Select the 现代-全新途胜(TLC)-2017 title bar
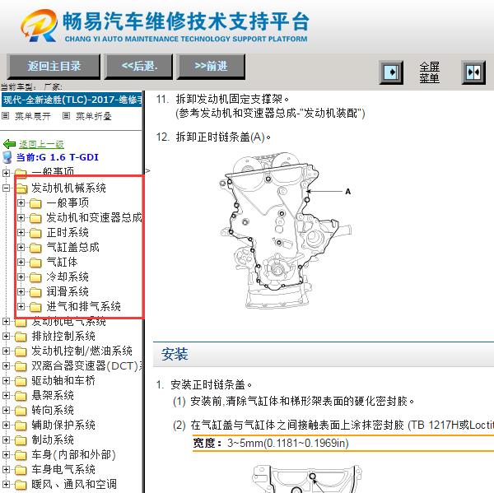The height and width of the screenshot is (493, 494). click(x=72, y=100)
